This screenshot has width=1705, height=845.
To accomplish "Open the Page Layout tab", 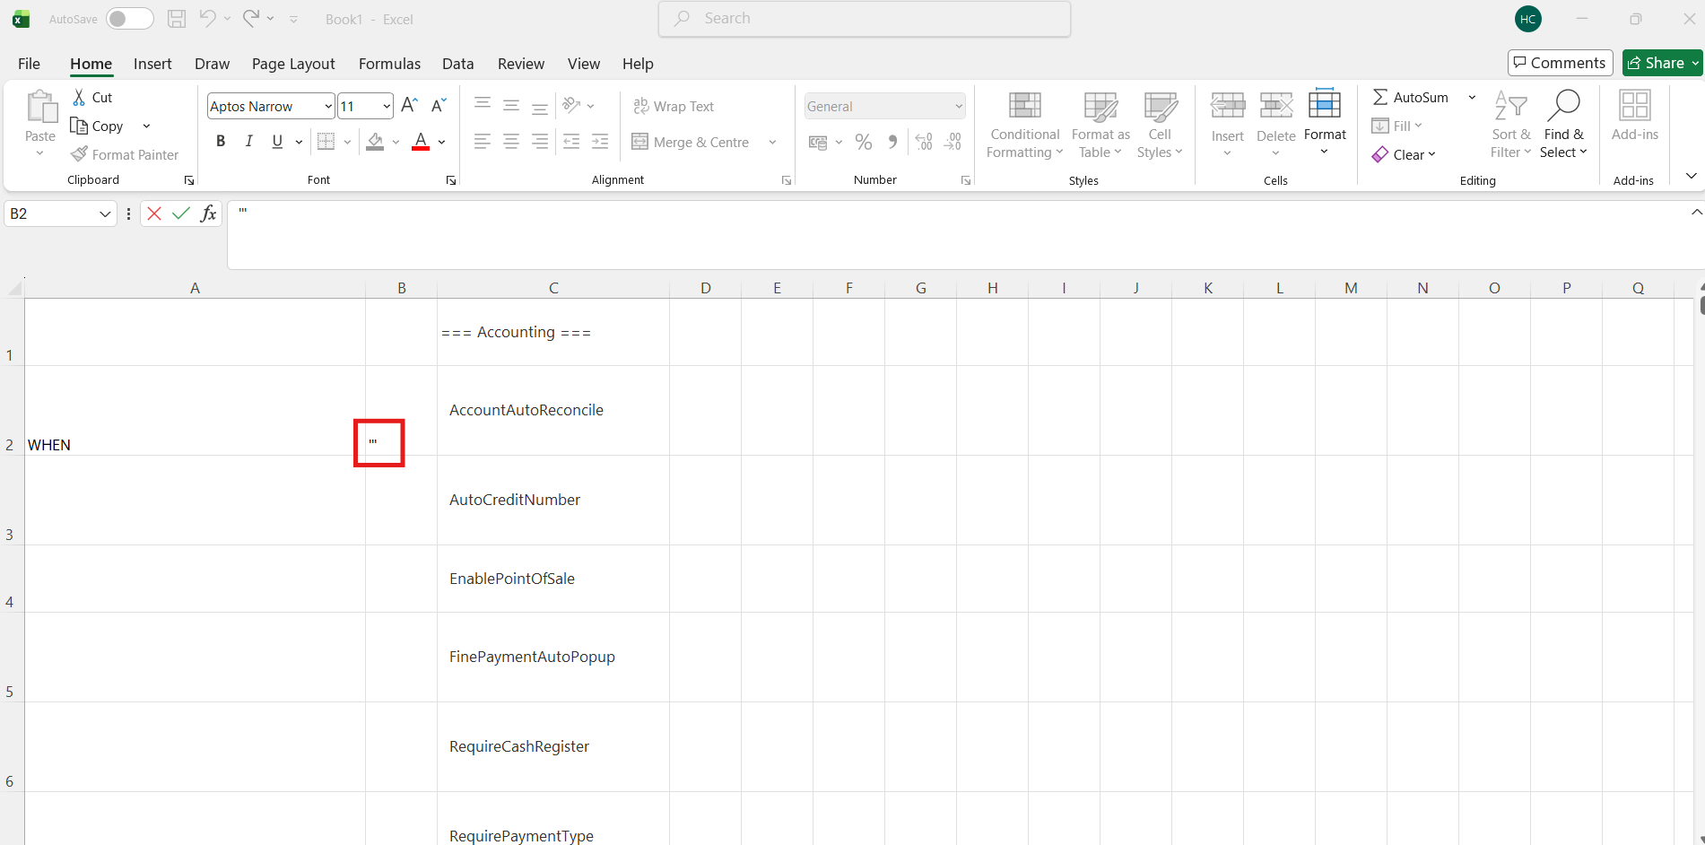I will pyautogui.click(x=293, y=64).
